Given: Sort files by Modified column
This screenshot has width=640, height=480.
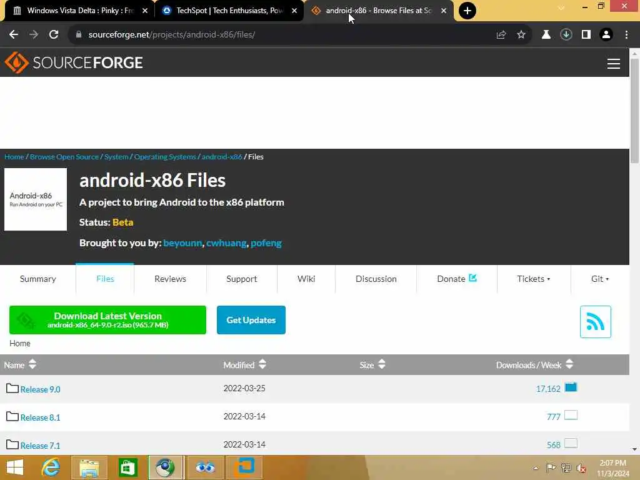Looking at the screenshot, I should (244, 365).
